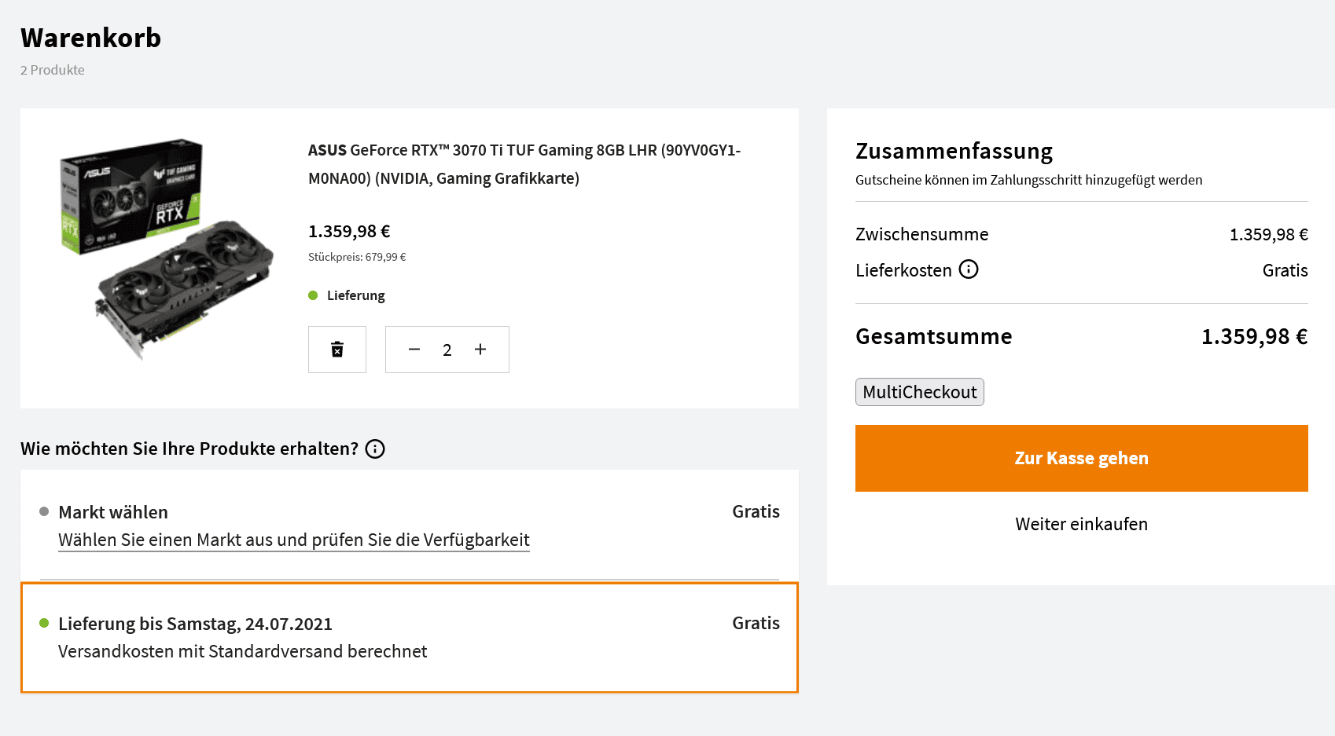Select Lieferung bis Samstag delivery option
Screen dimensions: 1335x736
pos(410,637)
